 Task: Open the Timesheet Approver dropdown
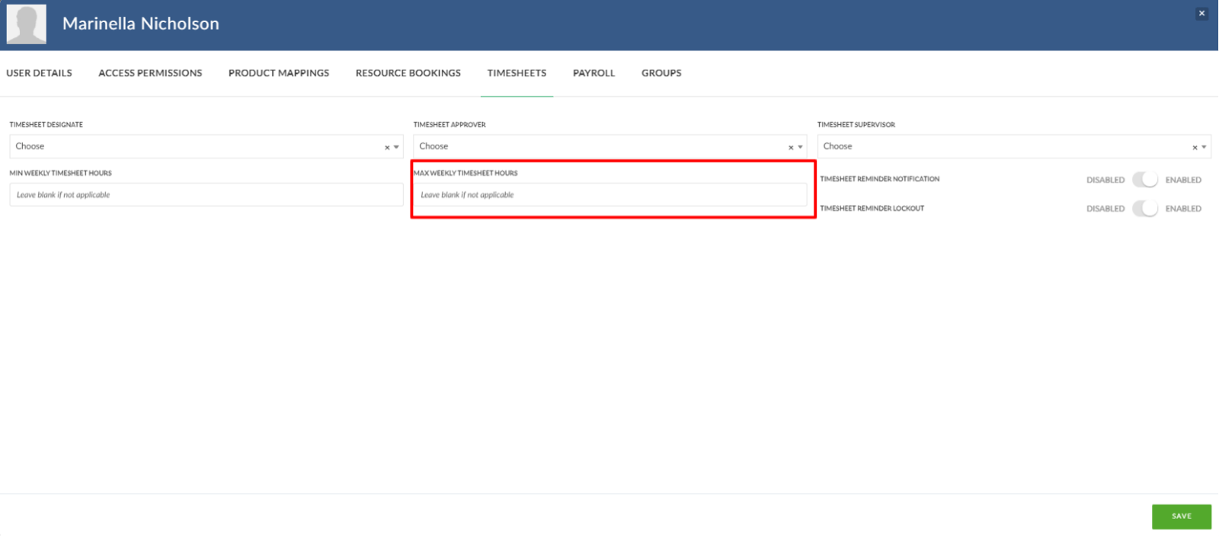(609, 146)
